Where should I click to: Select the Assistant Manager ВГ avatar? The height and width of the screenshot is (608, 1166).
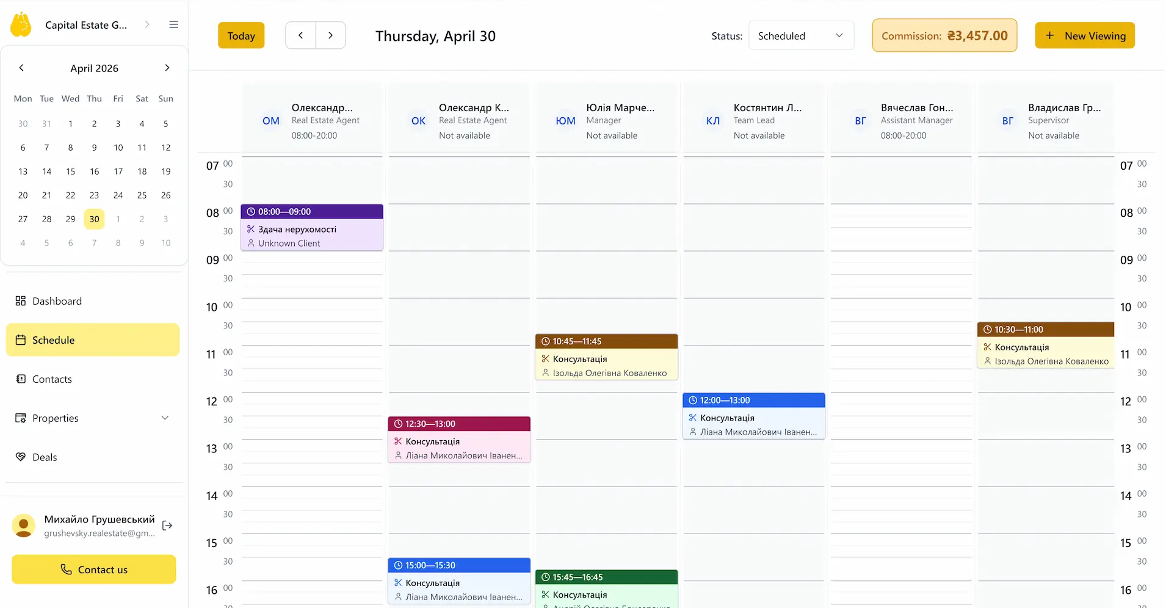click(x=860, y=121)
